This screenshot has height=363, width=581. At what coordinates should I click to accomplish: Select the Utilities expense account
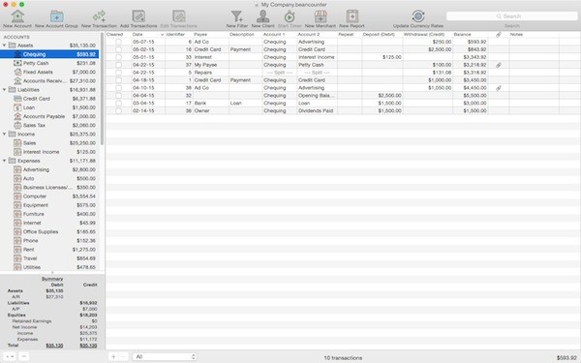pyautogui.click(x=49, y=267)
